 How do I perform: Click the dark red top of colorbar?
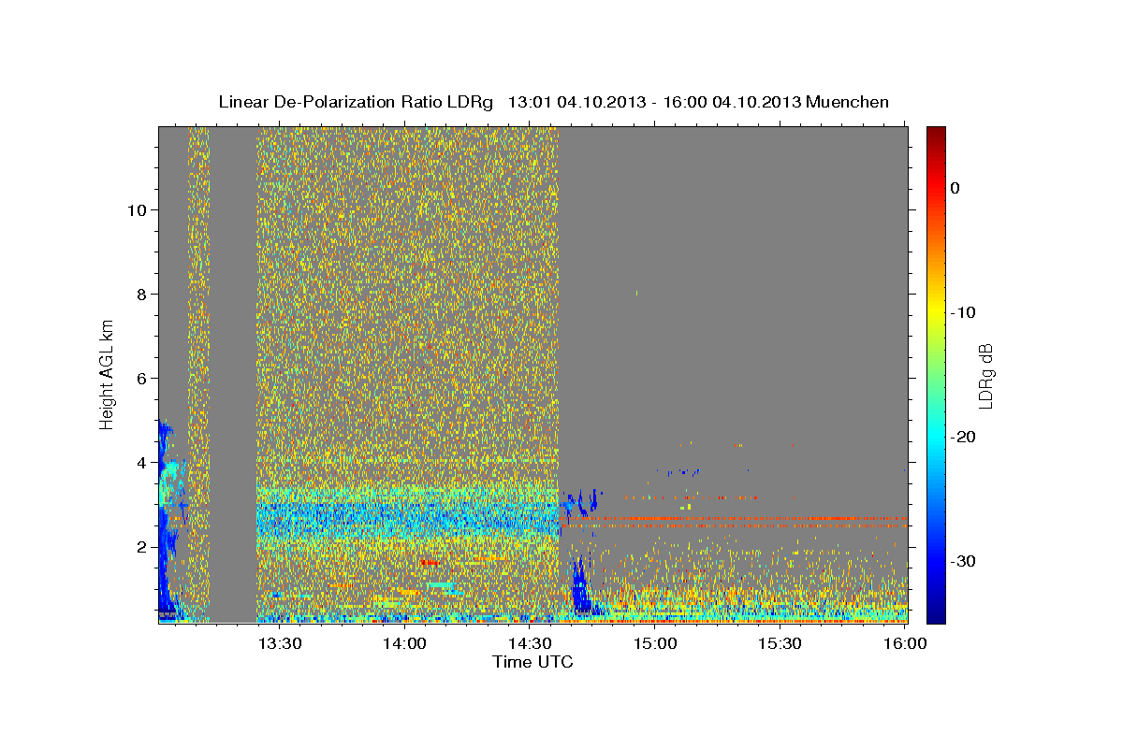(936, 133)
